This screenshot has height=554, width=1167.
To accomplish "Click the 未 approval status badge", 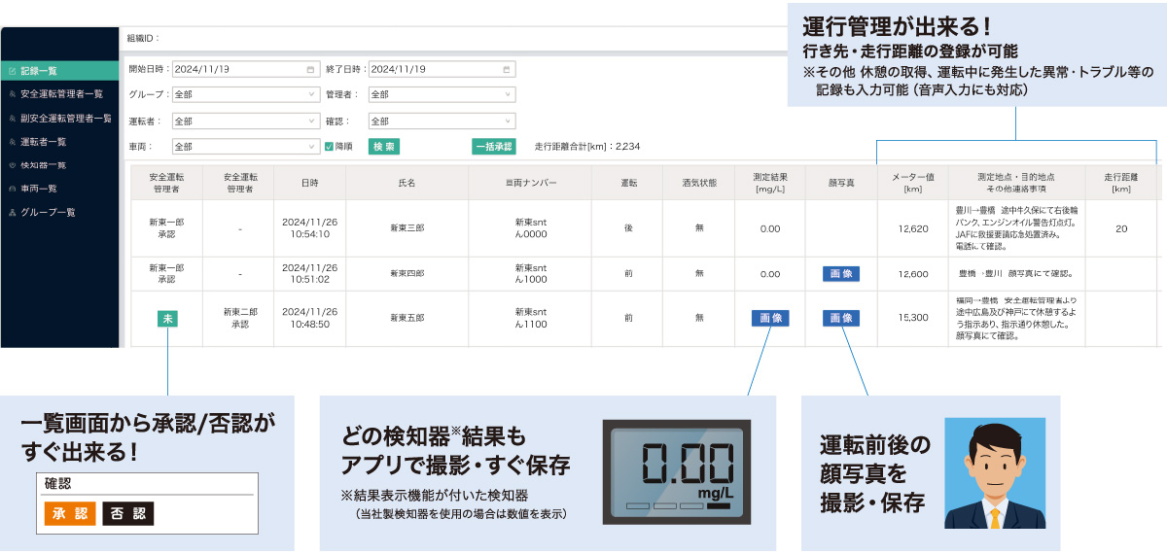I will [x=167, y=318].
